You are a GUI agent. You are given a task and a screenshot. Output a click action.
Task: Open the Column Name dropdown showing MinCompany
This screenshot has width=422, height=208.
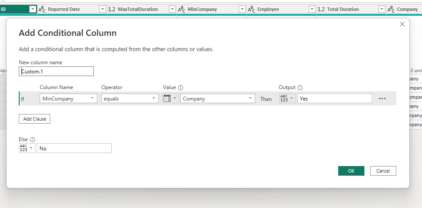click(69, 99)
